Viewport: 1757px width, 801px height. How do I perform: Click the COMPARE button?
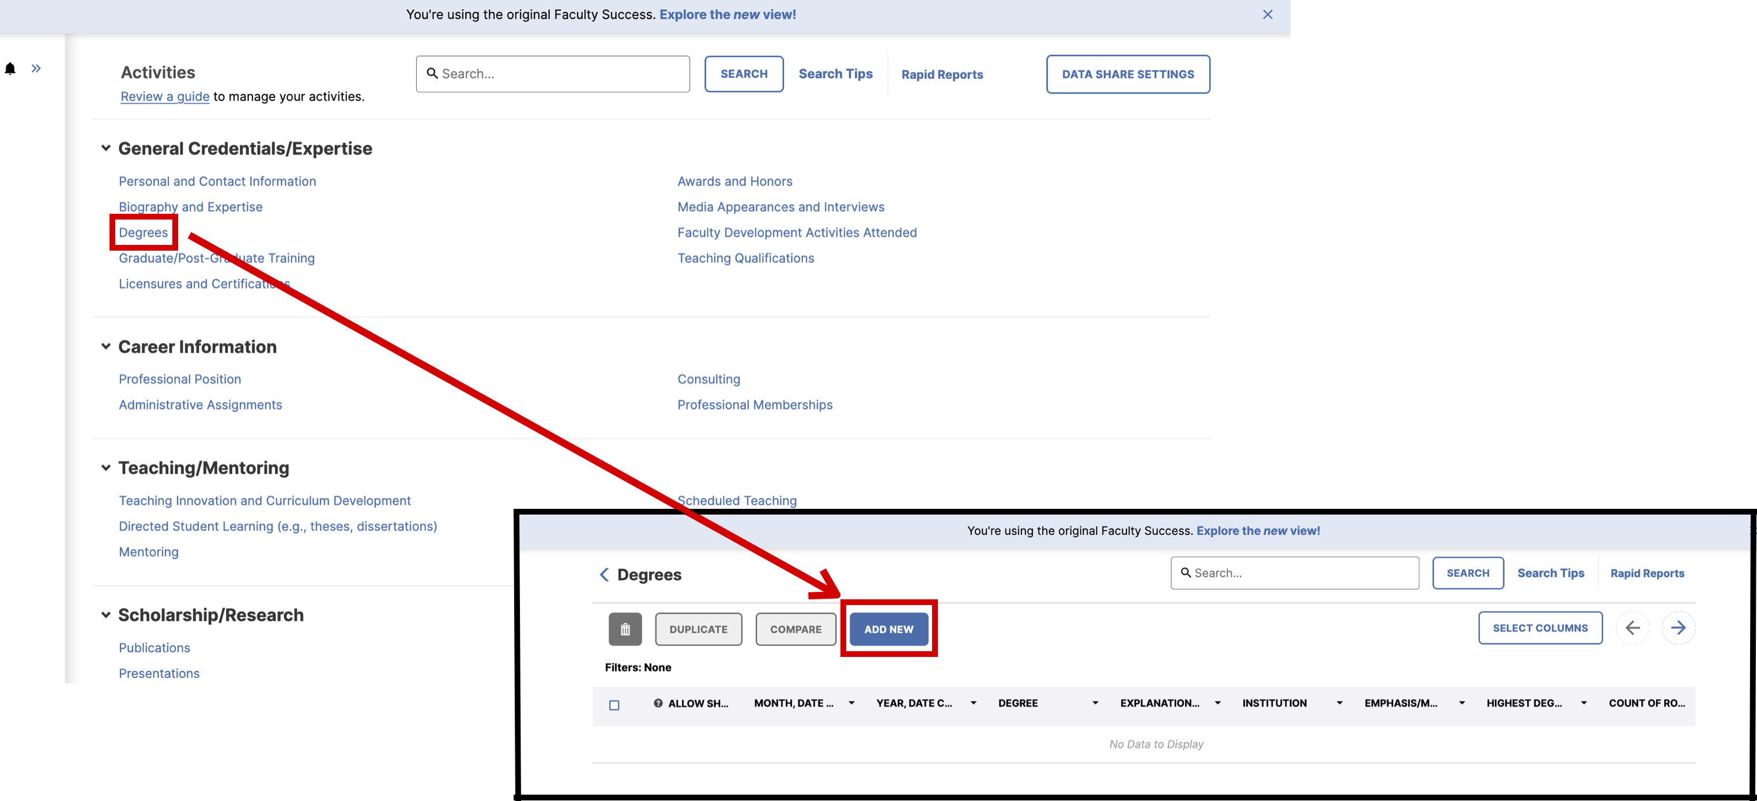click(x=795, y=629)
